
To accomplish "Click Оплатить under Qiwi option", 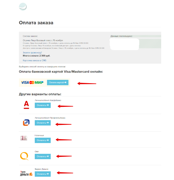I will (43, 156).
